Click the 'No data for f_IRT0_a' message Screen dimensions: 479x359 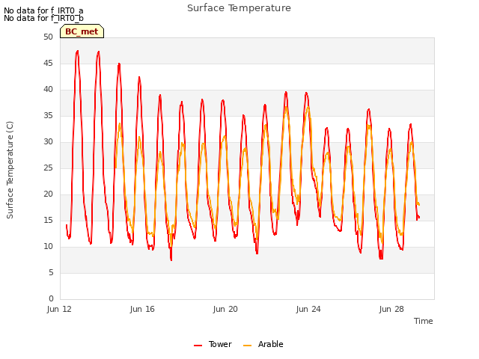[43, 10]
